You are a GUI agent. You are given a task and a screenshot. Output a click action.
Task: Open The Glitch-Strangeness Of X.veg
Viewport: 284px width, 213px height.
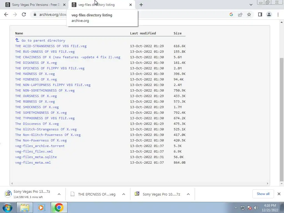[x=46, y=129]
